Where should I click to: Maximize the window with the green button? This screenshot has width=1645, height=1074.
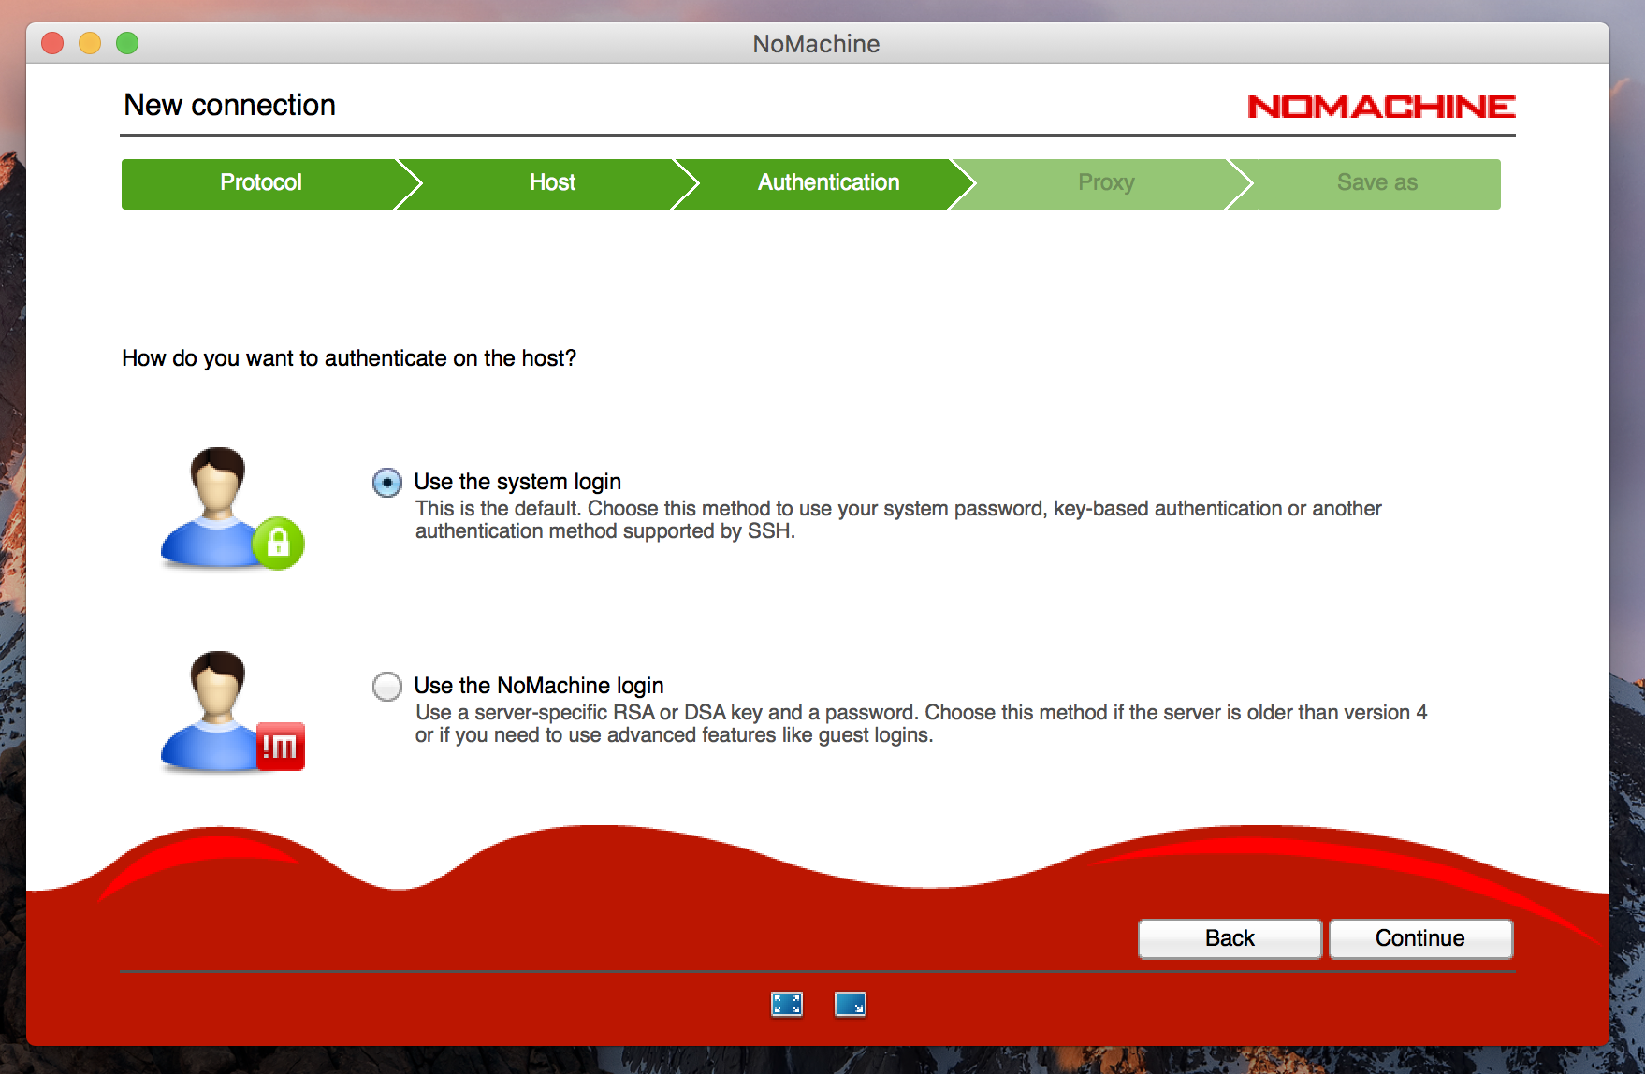127,43
